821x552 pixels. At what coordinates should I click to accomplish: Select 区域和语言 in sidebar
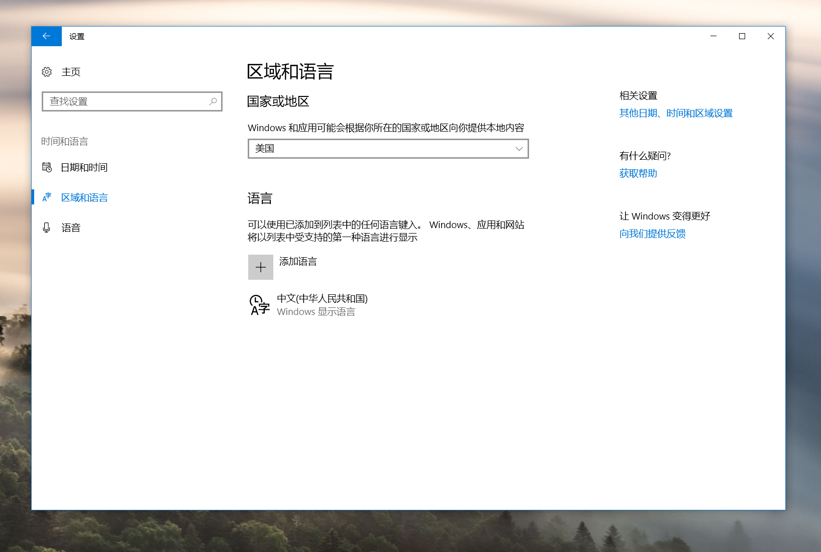coord(84,197)
